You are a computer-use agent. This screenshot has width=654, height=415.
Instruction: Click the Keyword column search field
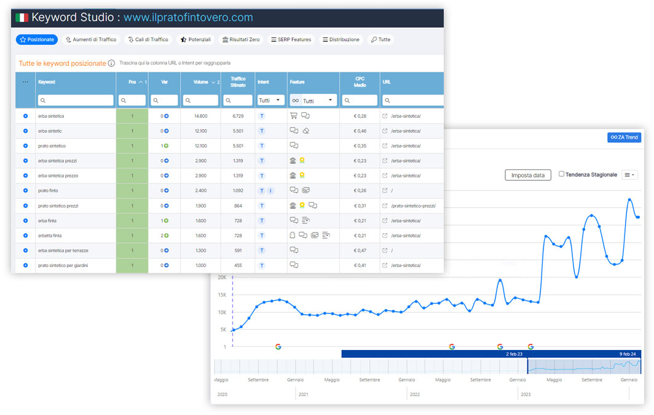[x=76, y=100]
